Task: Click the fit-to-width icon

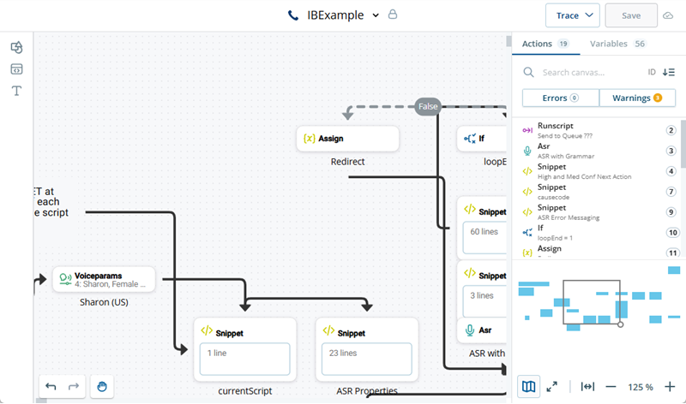Action: click(x=587, y=387)
